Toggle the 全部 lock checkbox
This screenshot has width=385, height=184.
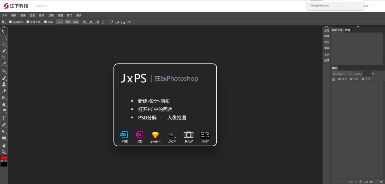[363, 79]
